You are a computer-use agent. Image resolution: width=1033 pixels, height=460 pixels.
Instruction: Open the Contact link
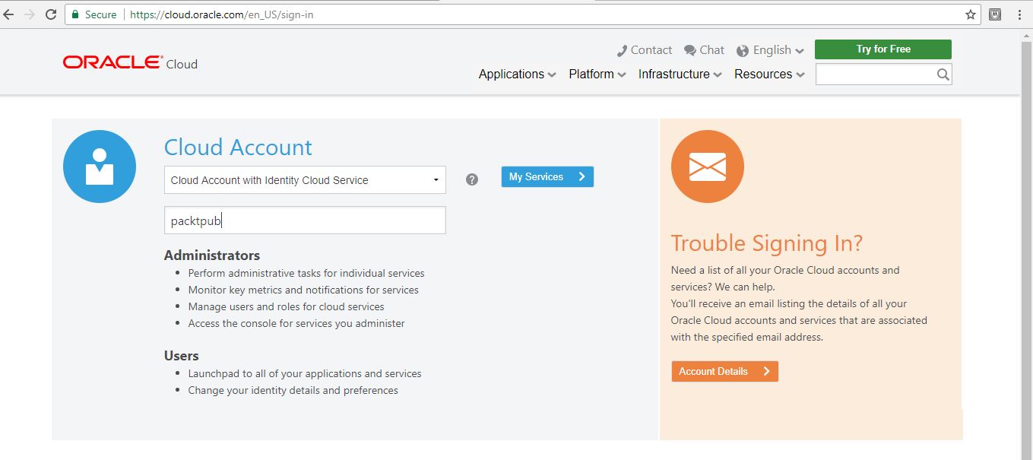(x=645, y=50)
